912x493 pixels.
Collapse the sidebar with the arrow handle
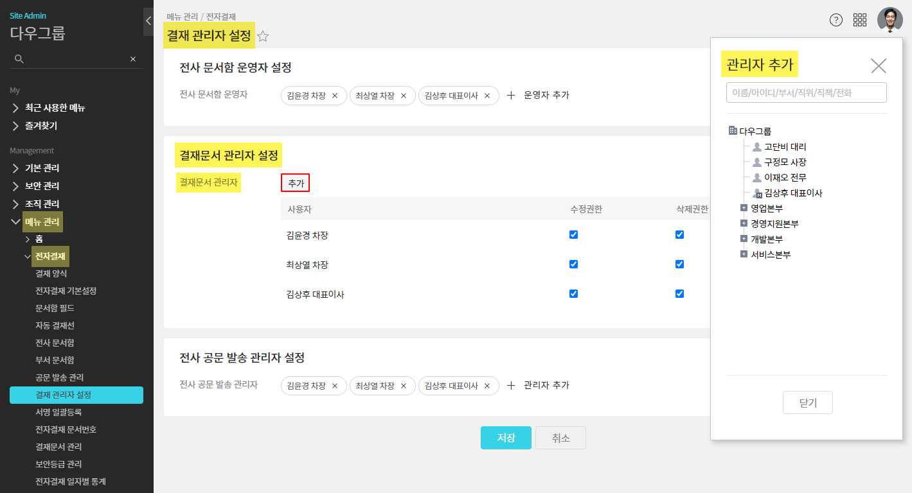tap(148, 21)
